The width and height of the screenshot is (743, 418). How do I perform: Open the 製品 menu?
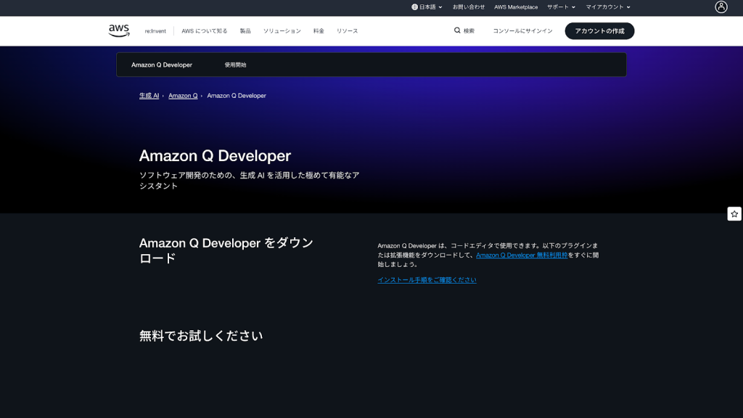[x=245, y=31]
